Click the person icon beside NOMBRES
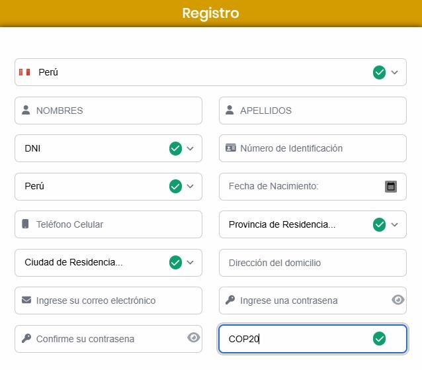 click(26, 111)
